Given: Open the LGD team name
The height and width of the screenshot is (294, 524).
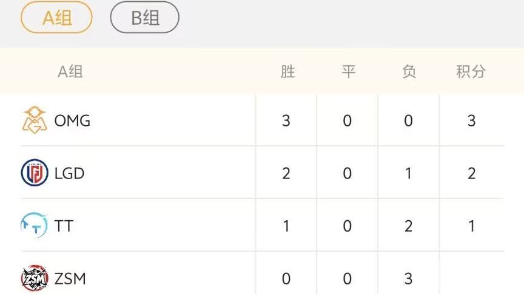Looking at the screenshot, I should [69, 174].
